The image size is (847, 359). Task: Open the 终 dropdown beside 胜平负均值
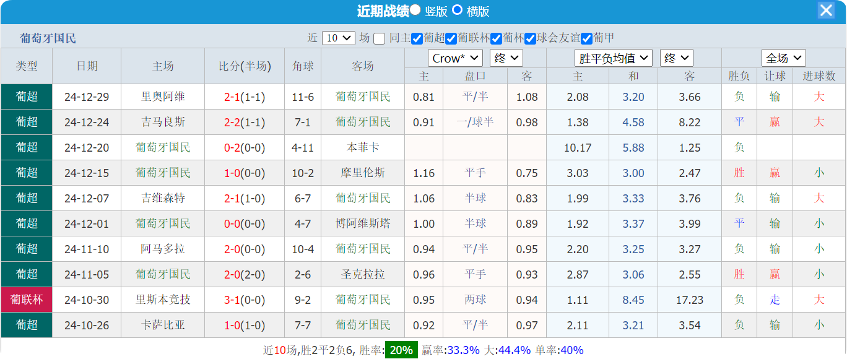click(x=676, y=58)
